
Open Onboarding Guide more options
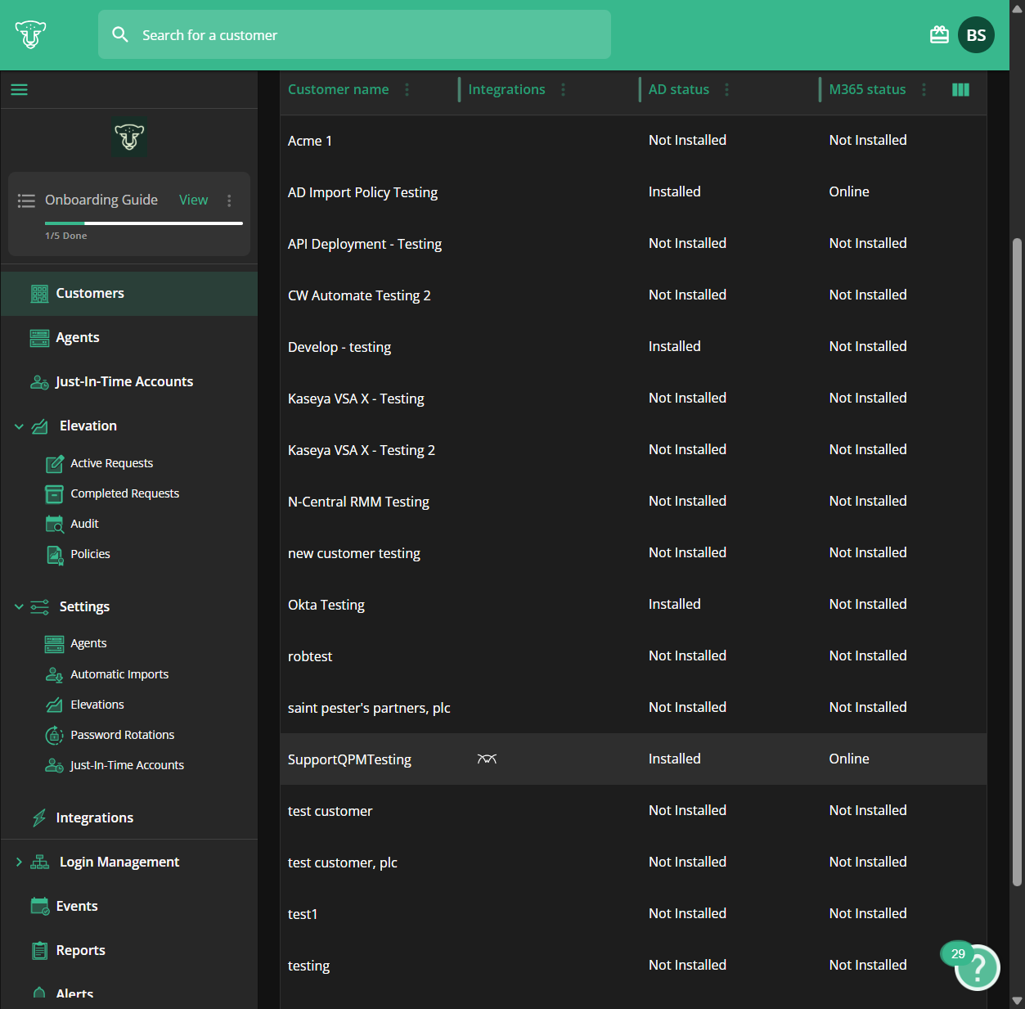(229, 200)
